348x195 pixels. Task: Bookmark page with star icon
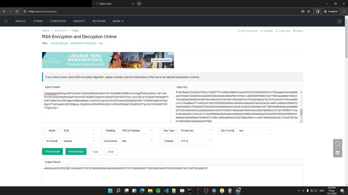pos(309,11)
